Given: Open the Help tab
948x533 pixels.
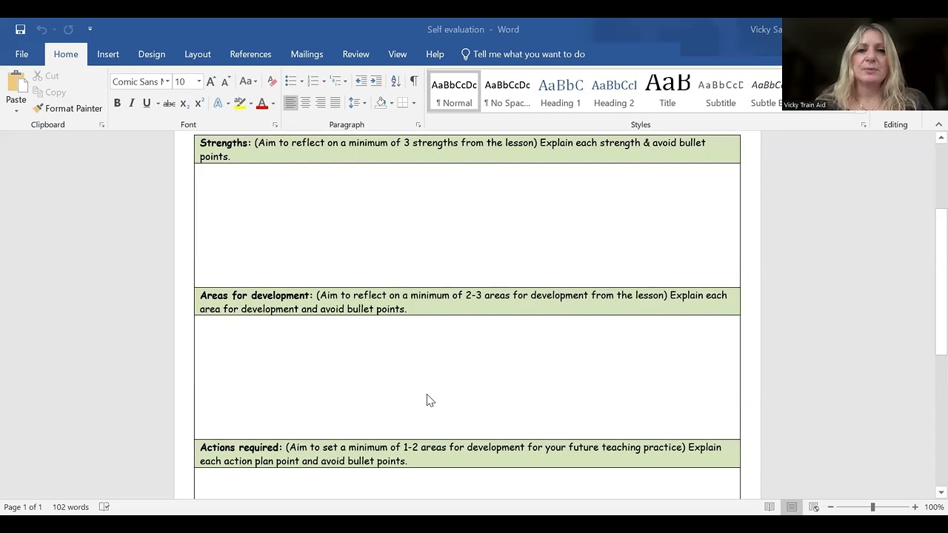Looking at the screenshot, I should pyautogui.click(x=435, y=54).
